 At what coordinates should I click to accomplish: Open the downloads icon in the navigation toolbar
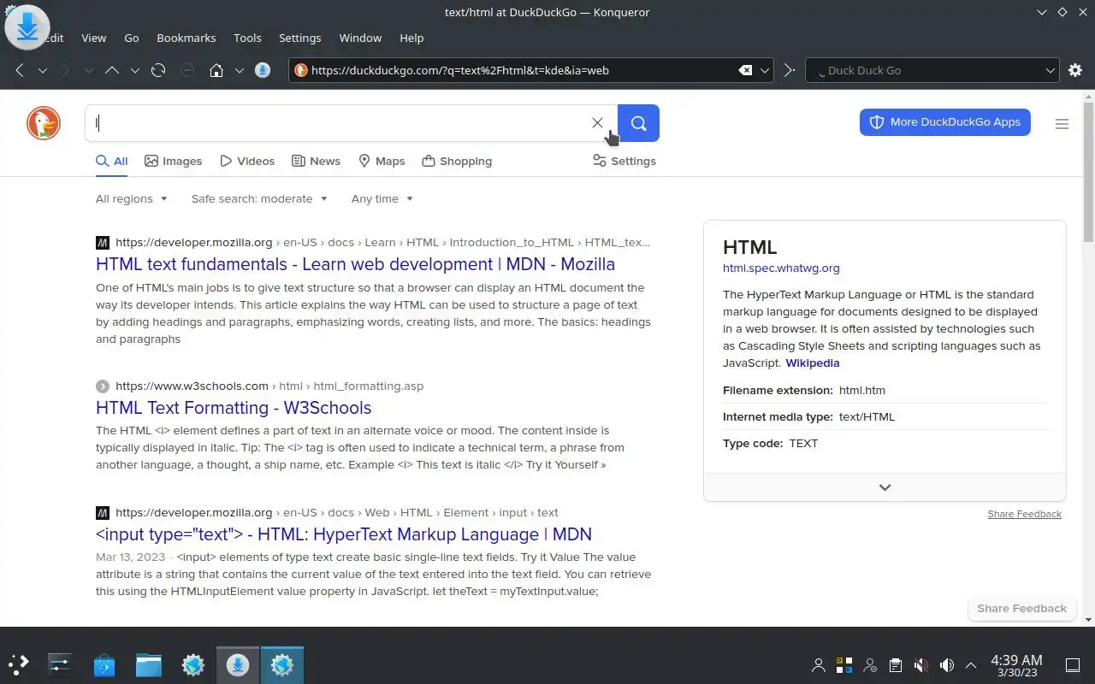click(263, 70)
